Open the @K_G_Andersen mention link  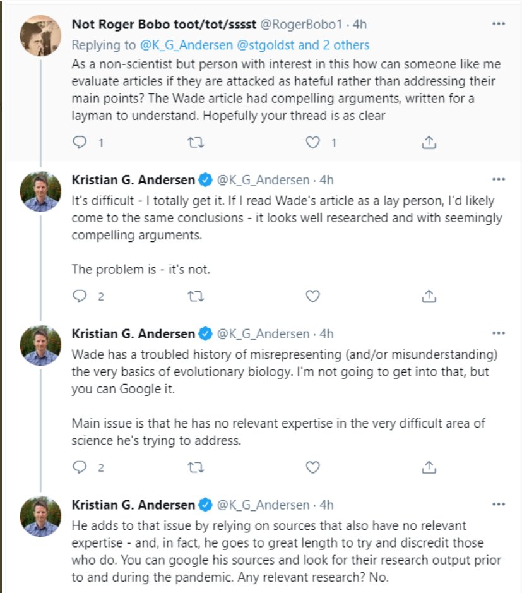(186, 45)
